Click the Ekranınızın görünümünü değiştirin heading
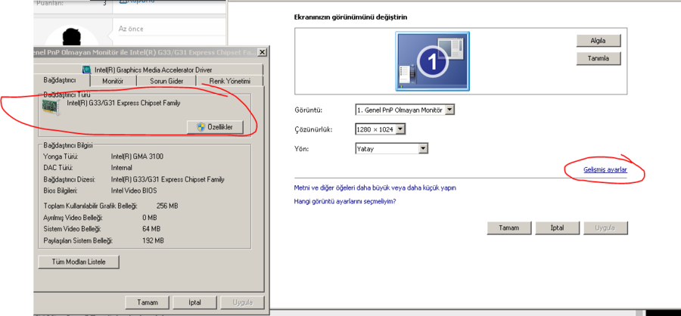This screenshot has width=681, height=316. [350, 17]
